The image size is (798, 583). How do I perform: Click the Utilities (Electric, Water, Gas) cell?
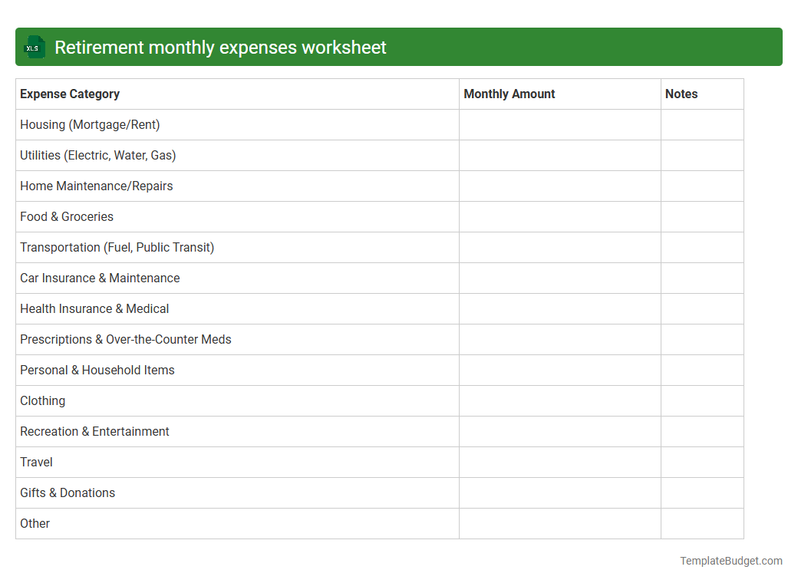(98, 155)
